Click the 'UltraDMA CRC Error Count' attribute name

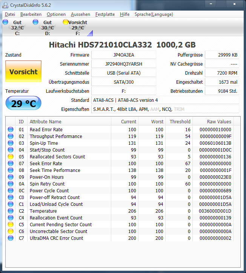[57, 238]
